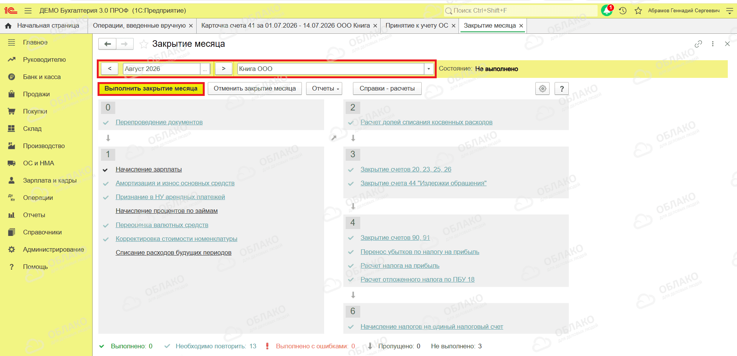Open Начисление налогов на единый налоговый счет

click(x=432, y=327)
